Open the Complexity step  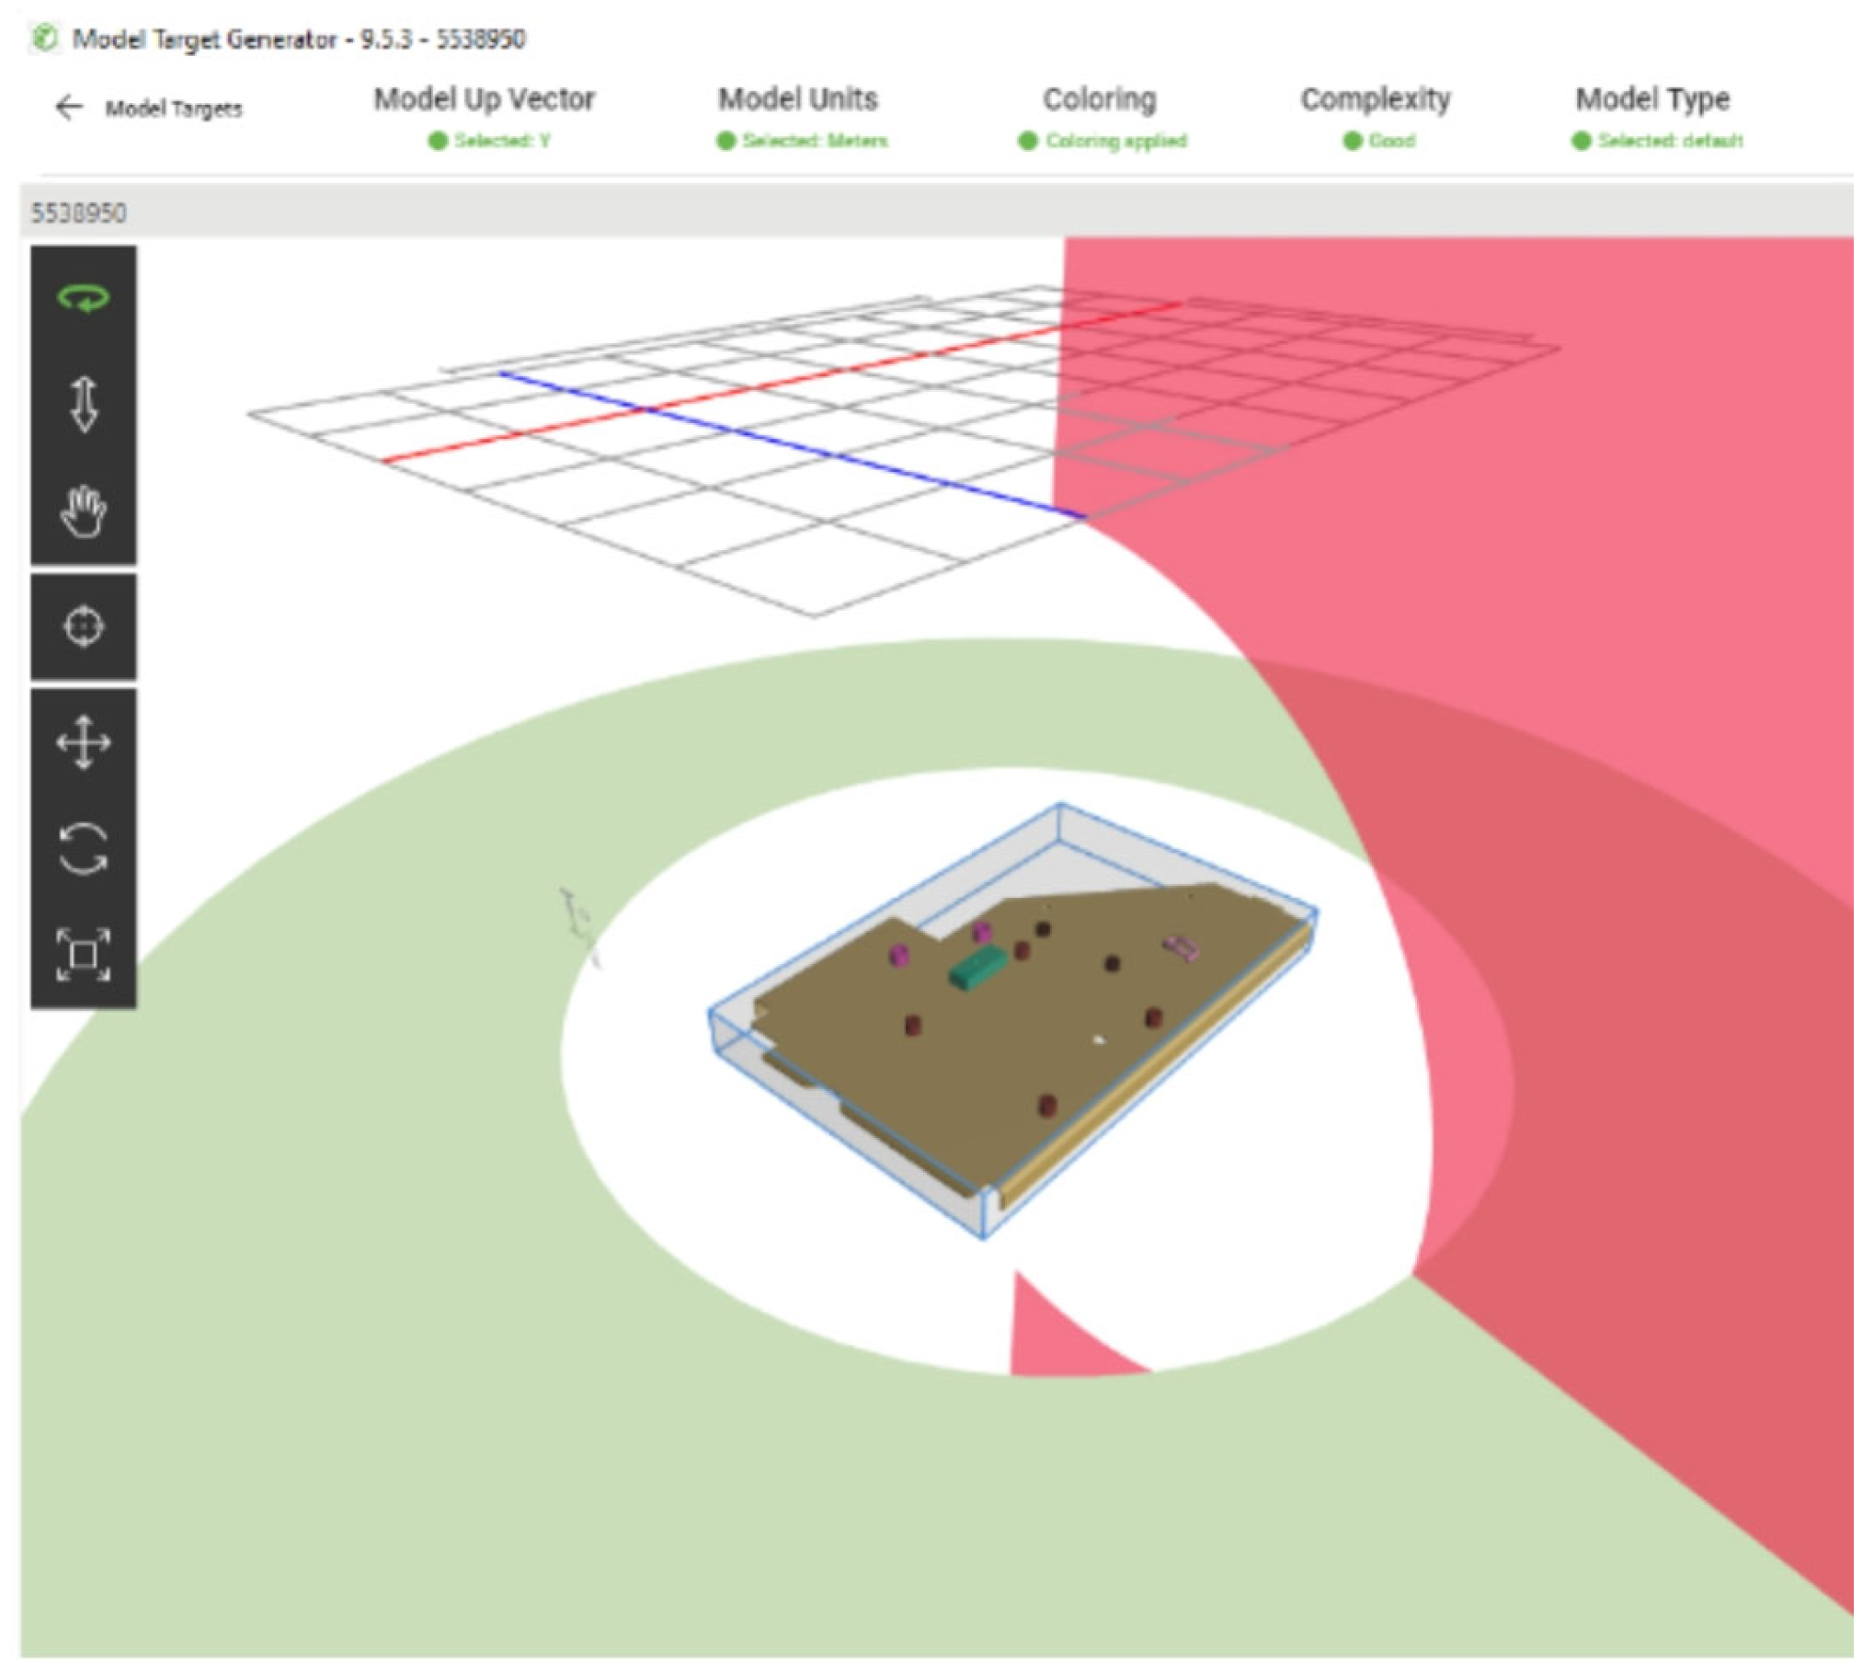1375,99
